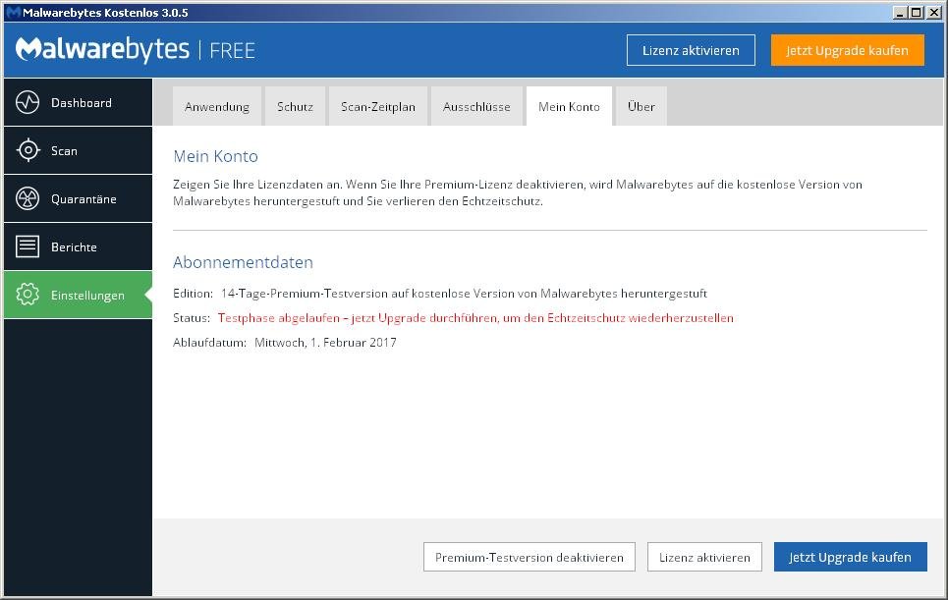
Task: Click the red Testphase abgelaufen status text
Action: [x=475, y=318]
